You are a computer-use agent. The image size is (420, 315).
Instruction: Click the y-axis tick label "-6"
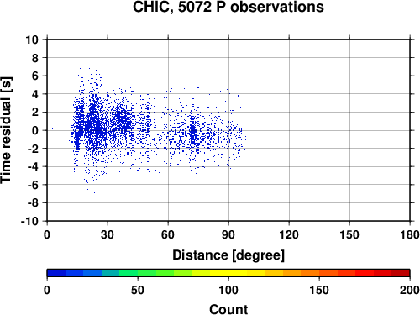(33, 185)
